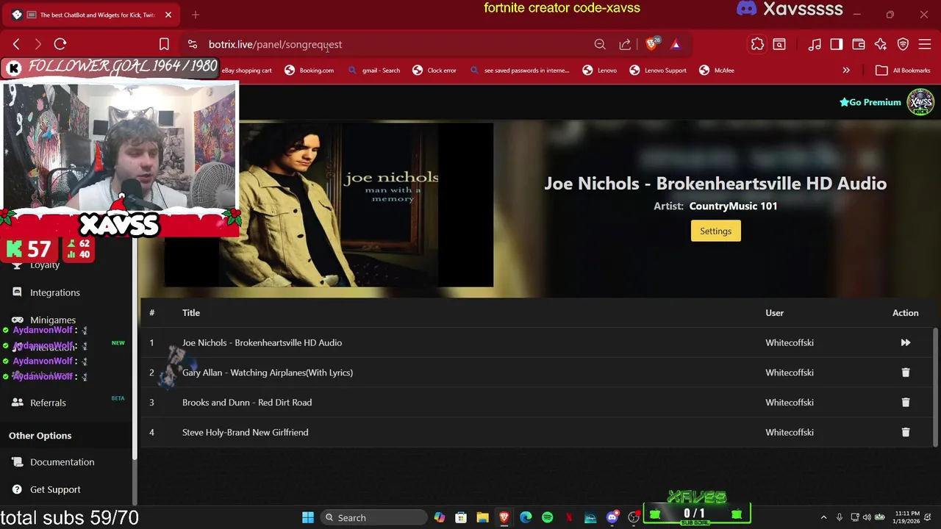
Task: Open Leo AI sparkle icon
Action: point(881,44)
